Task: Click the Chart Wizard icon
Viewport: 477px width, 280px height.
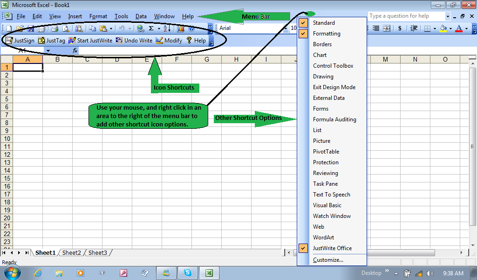Action: point(181,28)
